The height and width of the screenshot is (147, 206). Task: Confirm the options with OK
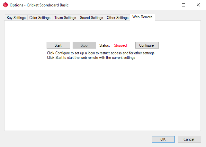163,139
